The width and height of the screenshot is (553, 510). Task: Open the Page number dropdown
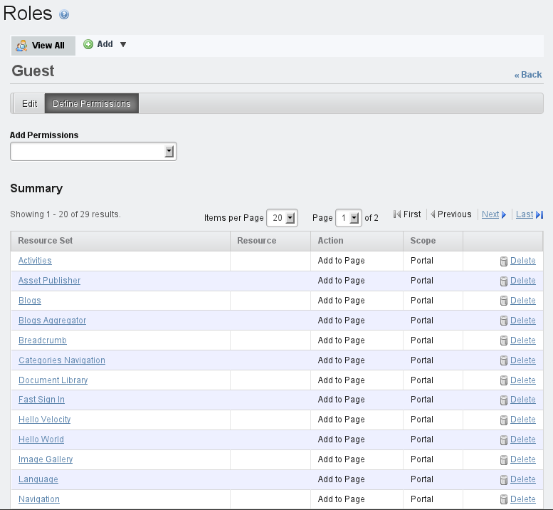click(349, 218)
